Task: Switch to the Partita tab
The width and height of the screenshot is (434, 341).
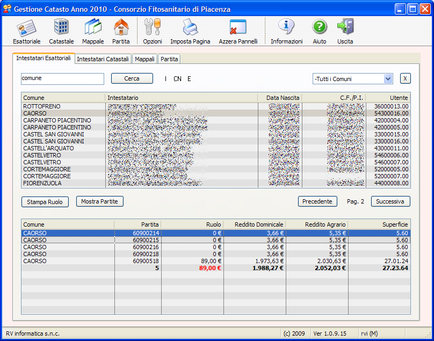Action: (x=169, y=59)
